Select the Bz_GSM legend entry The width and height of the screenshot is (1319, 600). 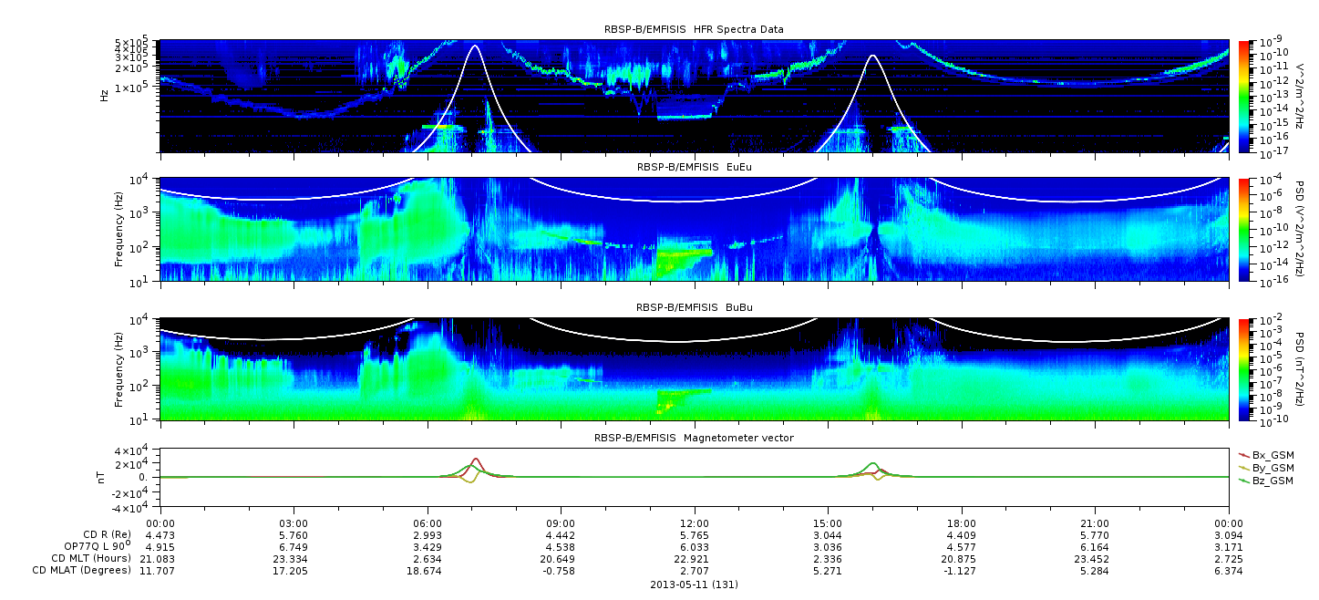coord(1266,480)
